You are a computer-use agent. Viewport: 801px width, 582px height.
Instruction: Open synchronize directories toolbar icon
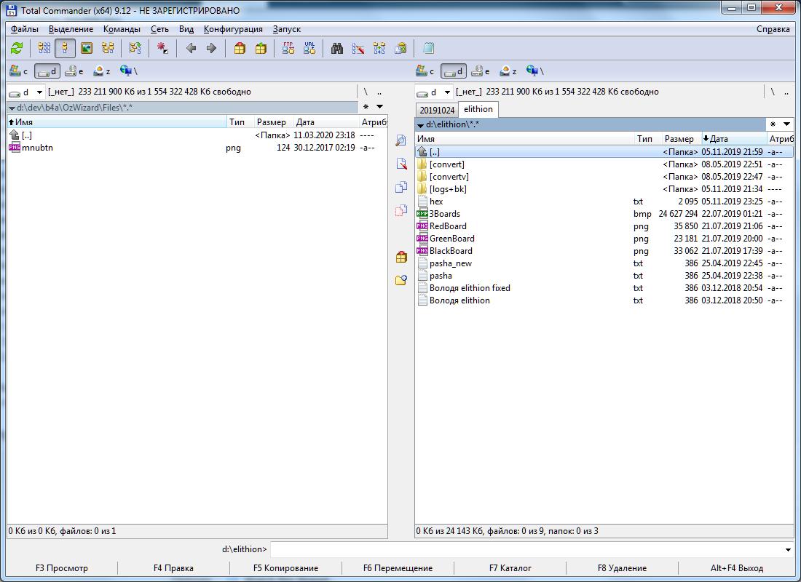pos(379,49)
